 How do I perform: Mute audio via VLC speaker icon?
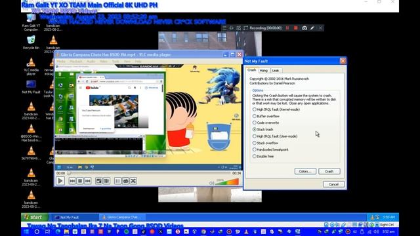tap(211, 183)
